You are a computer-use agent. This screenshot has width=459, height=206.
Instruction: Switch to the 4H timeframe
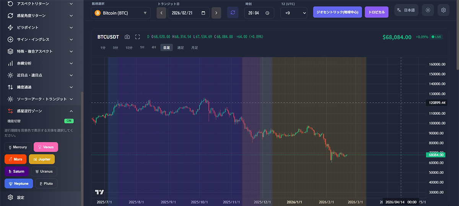(154, 48)
